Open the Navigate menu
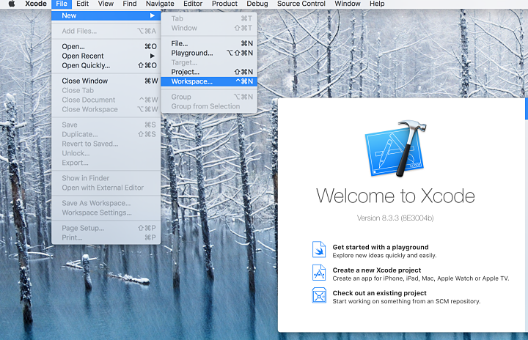The width and height of the screenshot is (528, 340). (160, 4)
